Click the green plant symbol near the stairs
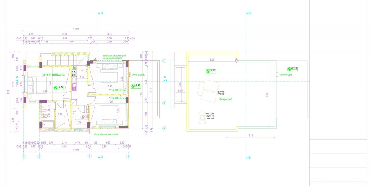The image size is (373, 186). 75,68
